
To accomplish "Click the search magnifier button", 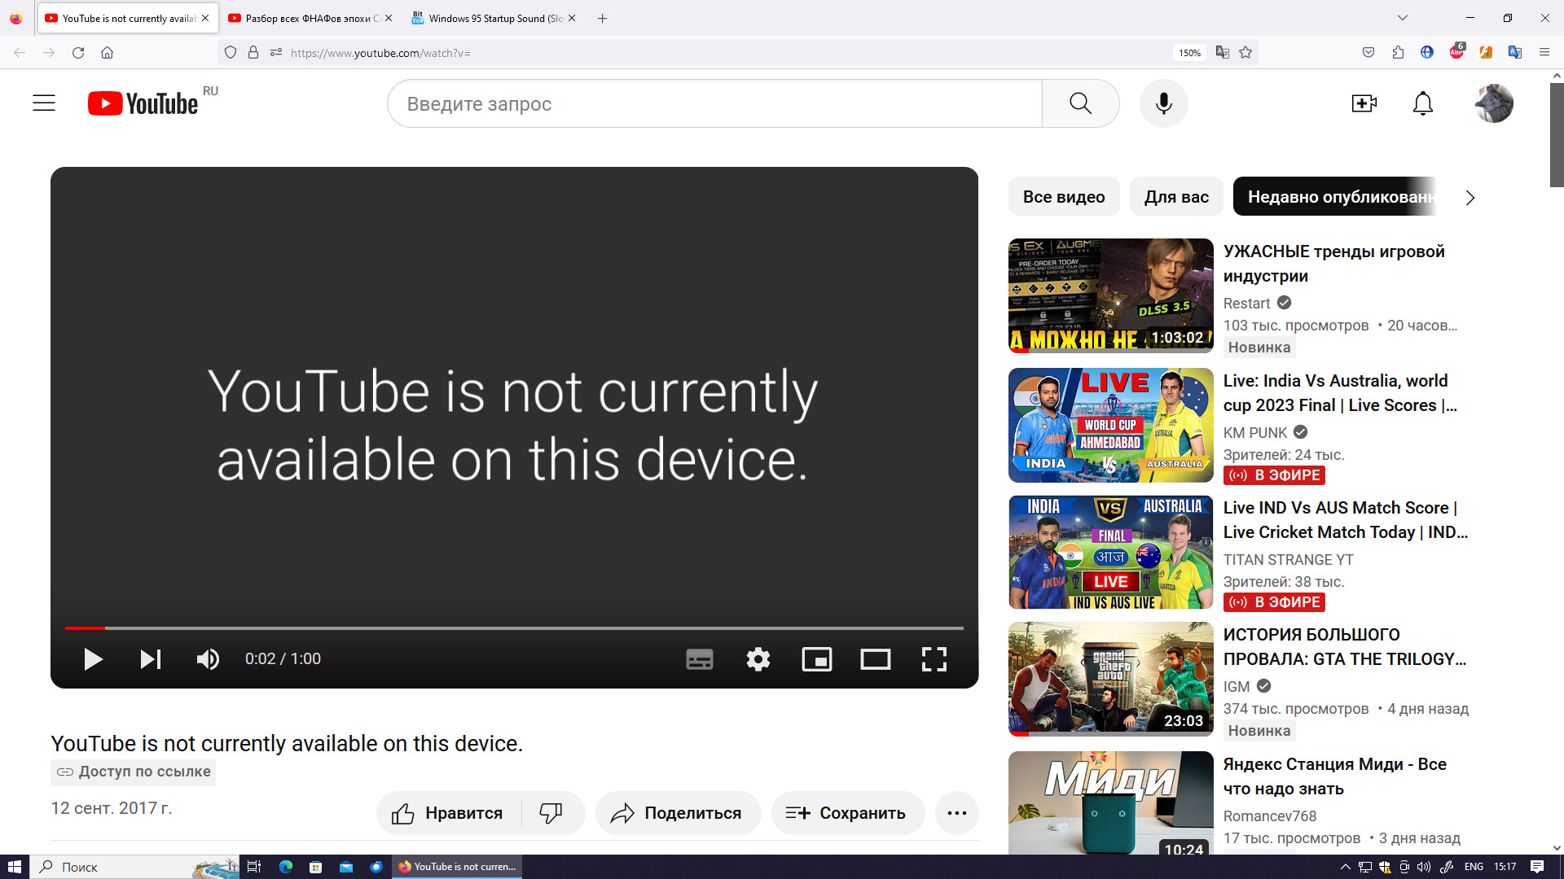I will point(1080,103).
